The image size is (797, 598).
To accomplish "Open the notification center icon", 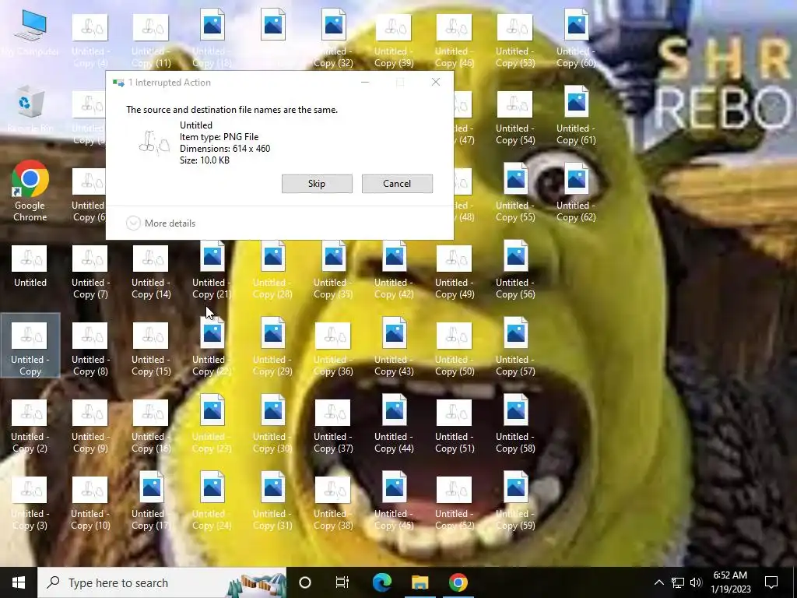I will coord(771,582).
